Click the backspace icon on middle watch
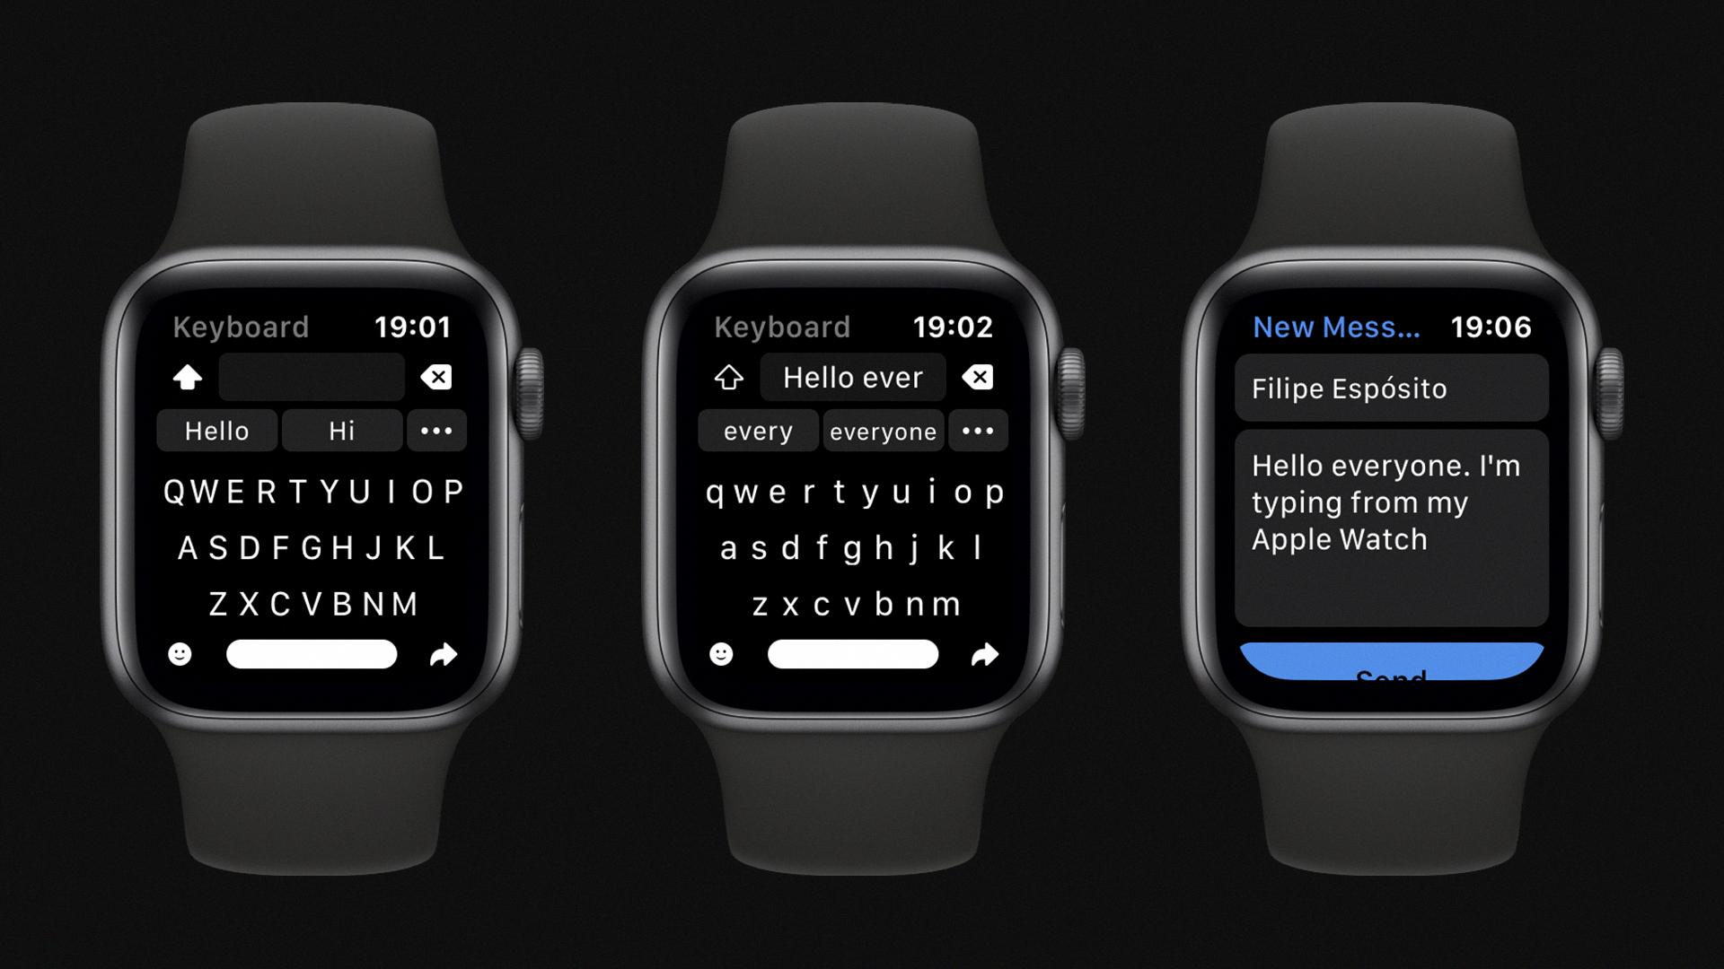 click(x=978, y=376)
